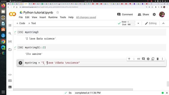Go to the Colab home logo
The width and height of the screenshot is (169, 95).
click(12, 14)
